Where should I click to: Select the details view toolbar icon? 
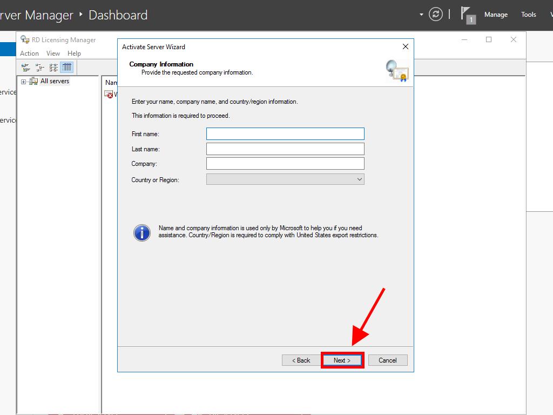[x=67, y=68]
